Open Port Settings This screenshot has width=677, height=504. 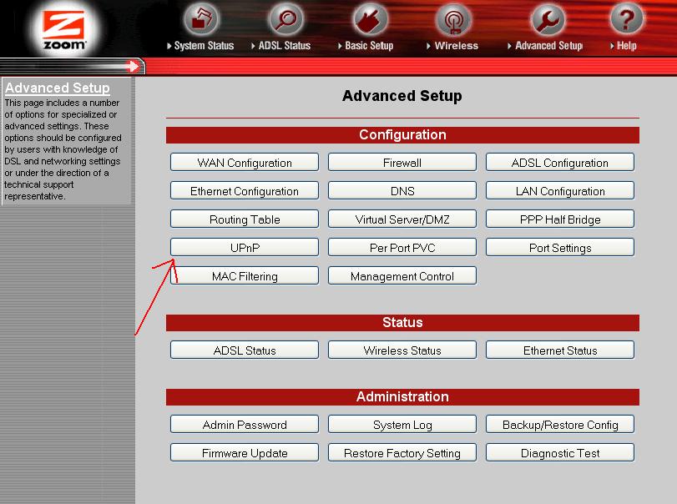(560, 248)
